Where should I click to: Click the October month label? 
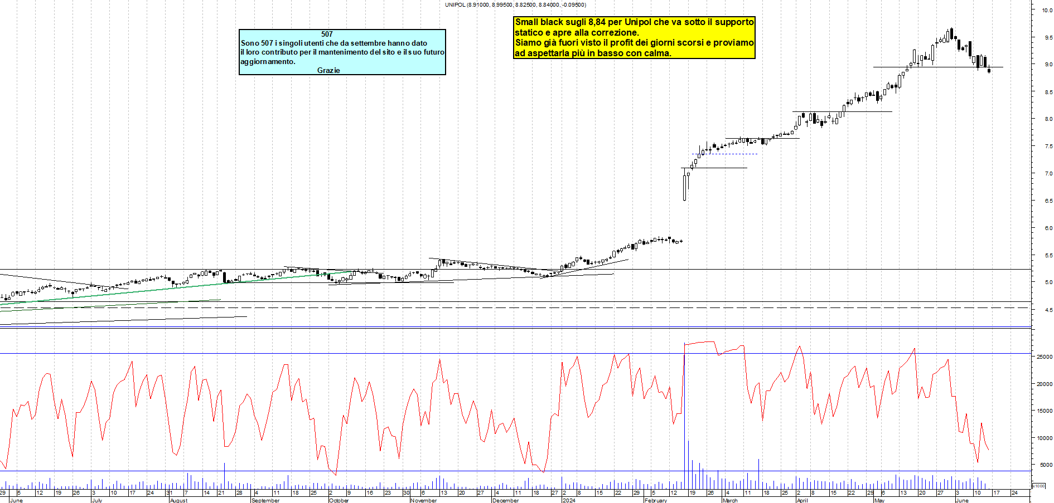pyautogui.click(x=339, y=500)
